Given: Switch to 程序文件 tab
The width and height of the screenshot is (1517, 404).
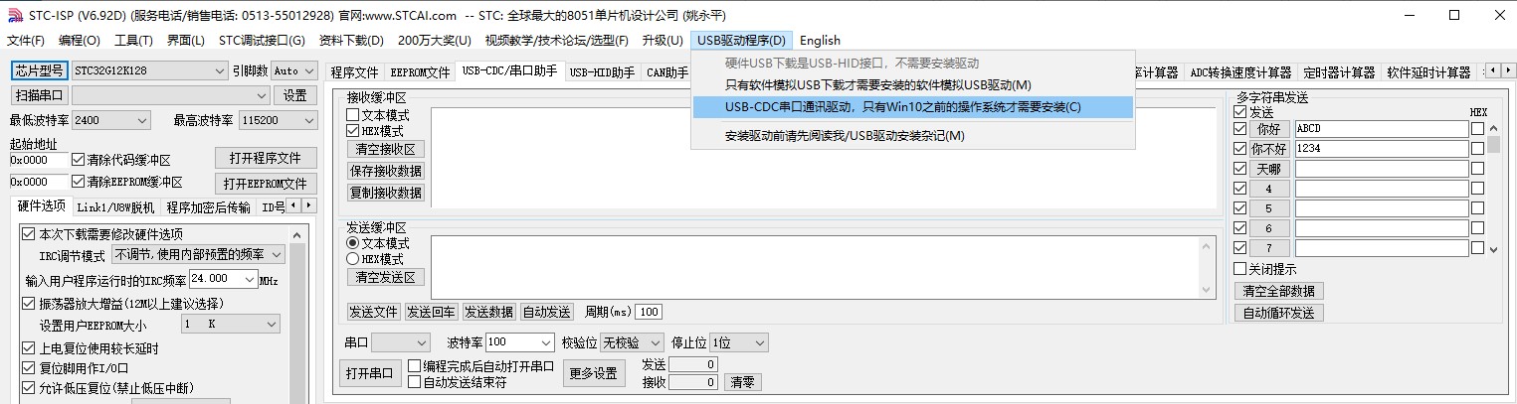Looking at the screenshot, I should pyautogui.click(x=355, y=72).
